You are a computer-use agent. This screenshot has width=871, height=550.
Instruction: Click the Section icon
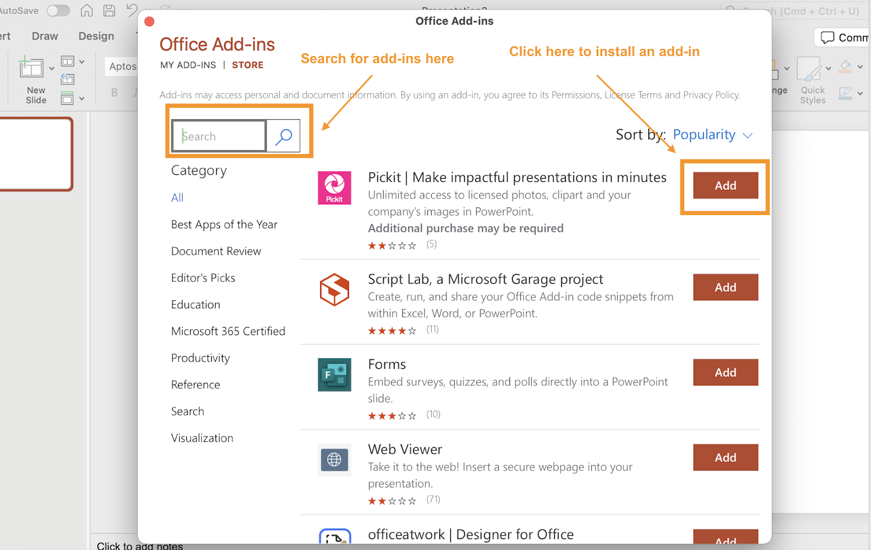pyautogui.click(x=68, y=98)
